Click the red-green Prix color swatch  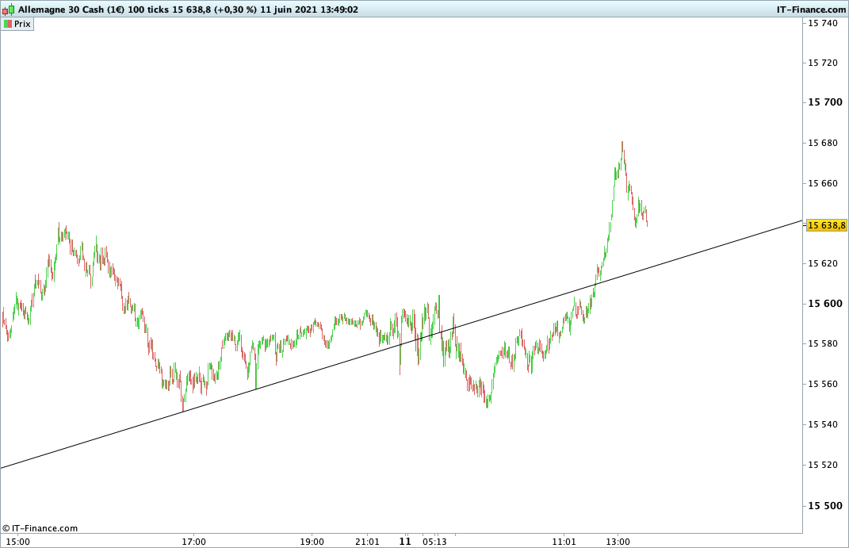coord(8,24)
